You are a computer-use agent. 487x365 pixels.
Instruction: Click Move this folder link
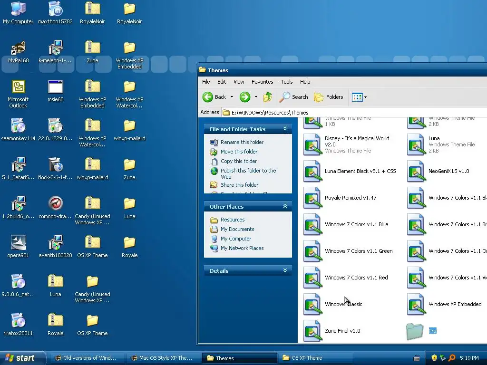coord(239,152)
